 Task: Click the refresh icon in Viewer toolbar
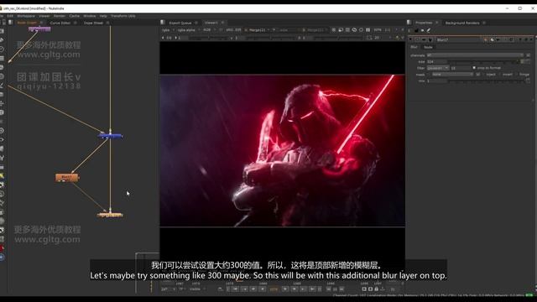point(354,30)
